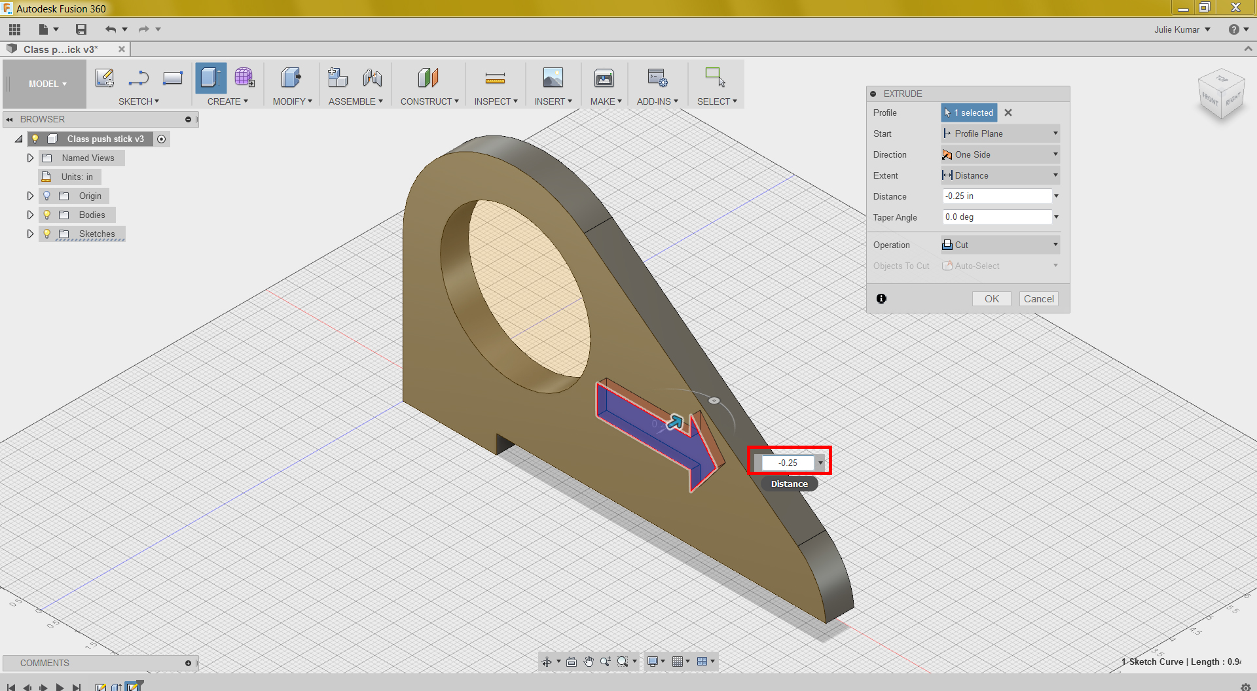1257x691 pixels.
Task: Open the Operation Cut dropdown
Action: pyautogui.click(x=1000, y=245)
